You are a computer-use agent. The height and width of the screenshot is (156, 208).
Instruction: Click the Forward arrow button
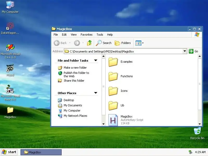pyautogui.click(x=77, y=43)
